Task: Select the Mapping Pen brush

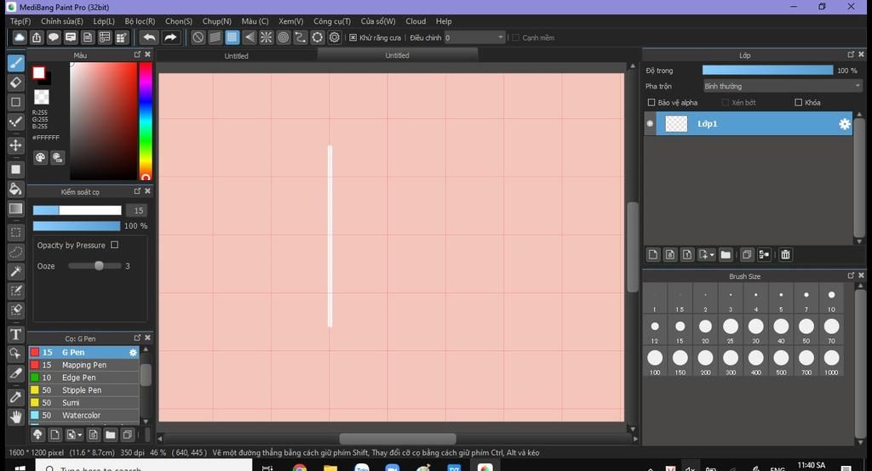Action: (83, 365)
